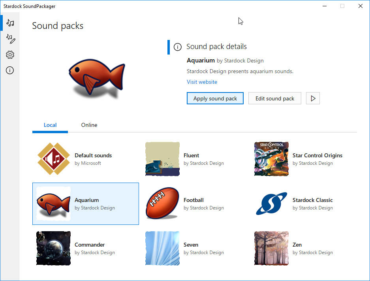The height and width of the screenshot is (281, 370).
Task: Click the Apply sound pack button
Action: pyautogui.click(x=215, y=98)
